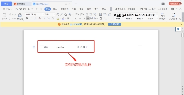184x95 pixels.
Task: Click the Print icon in quick toolbar
Action: (x=24, y=9)
